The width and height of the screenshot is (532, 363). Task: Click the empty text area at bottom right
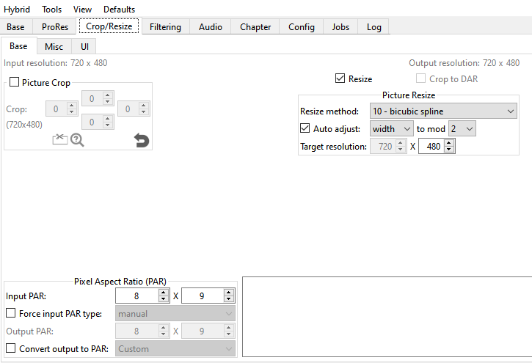(x=387, y=317)
